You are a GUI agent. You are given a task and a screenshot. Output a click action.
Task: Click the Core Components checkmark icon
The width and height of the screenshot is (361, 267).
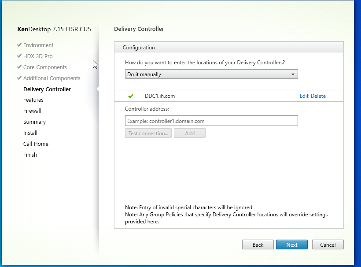point(19,67)
